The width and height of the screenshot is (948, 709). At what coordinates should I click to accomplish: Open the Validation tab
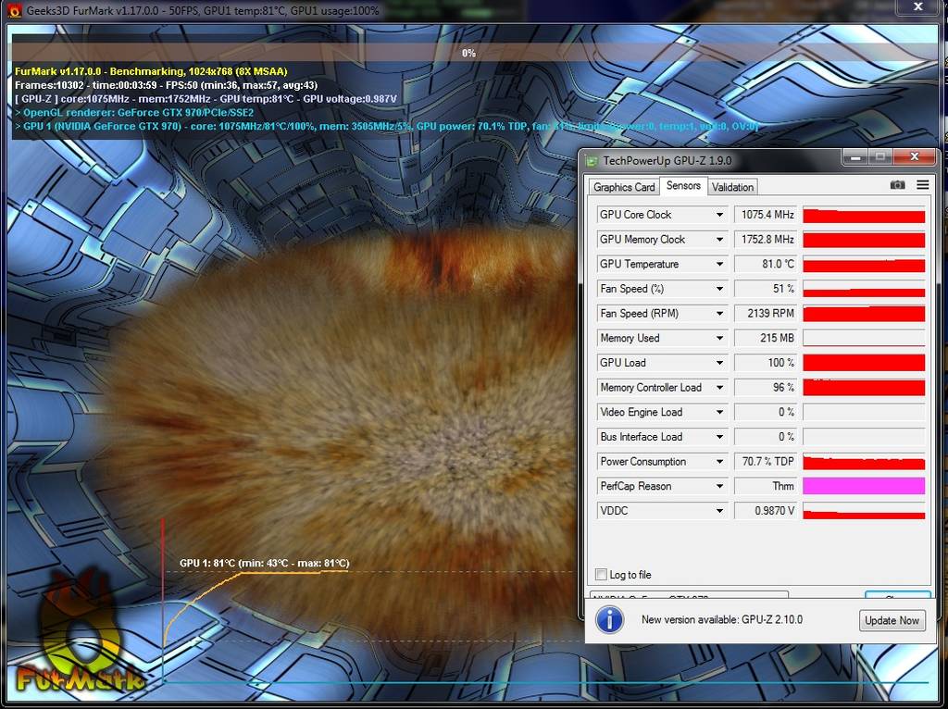pyautogui.click(x=732, y=187)
